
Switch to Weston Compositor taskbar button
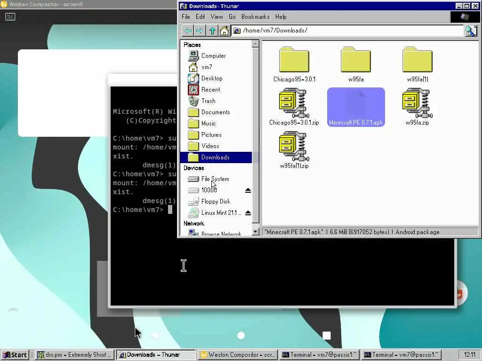click(238, 355)
